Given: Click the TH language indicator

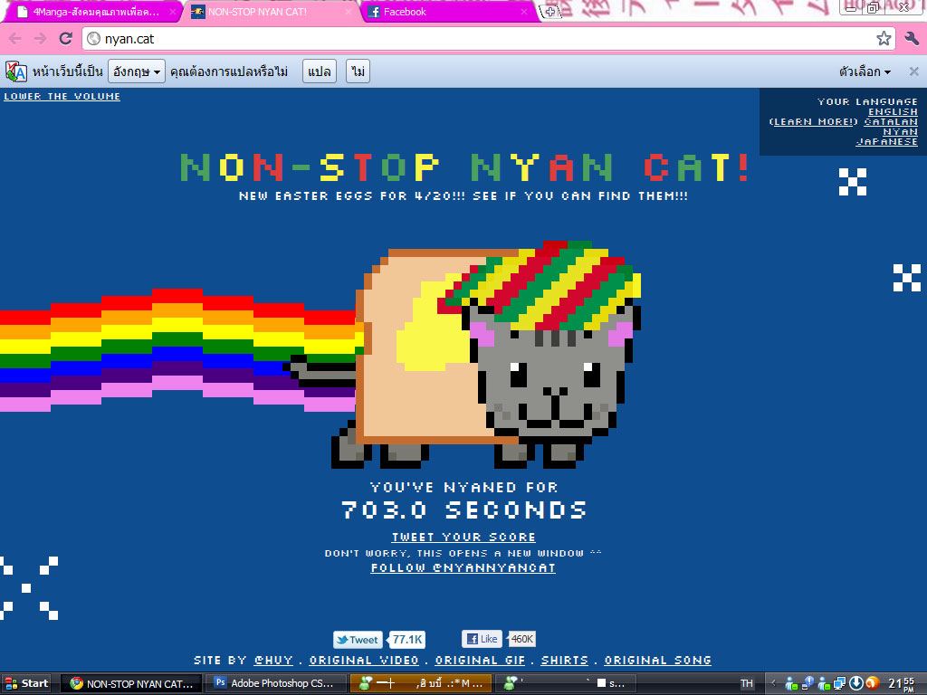Looking at the screenshot, I should click(x=747, y=684).
